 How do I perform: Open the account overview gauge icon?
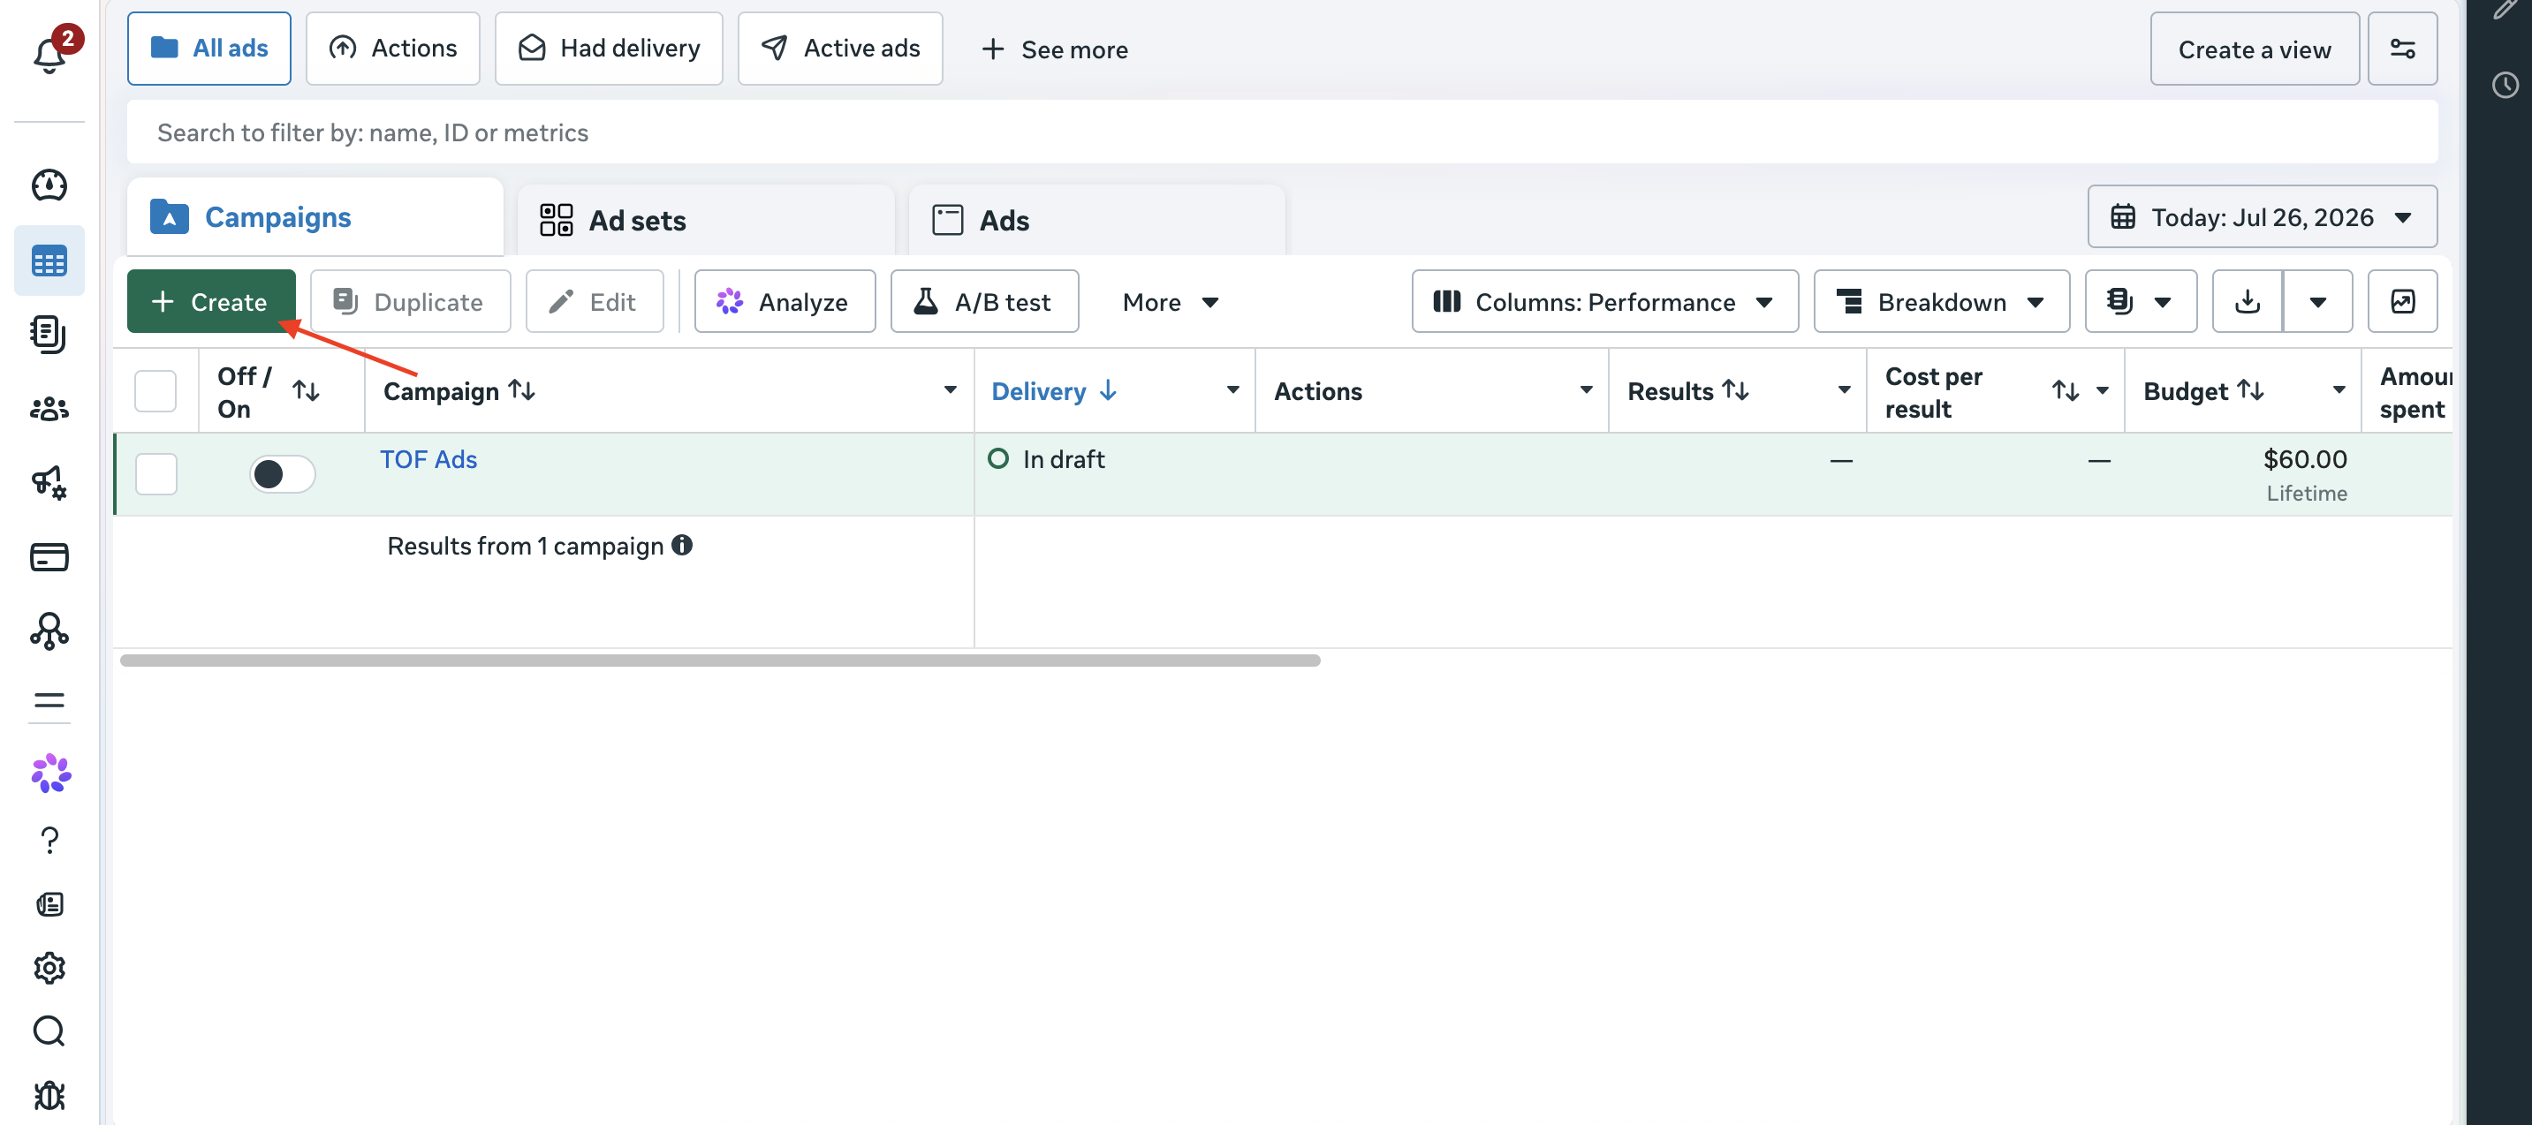coord(49,185)
